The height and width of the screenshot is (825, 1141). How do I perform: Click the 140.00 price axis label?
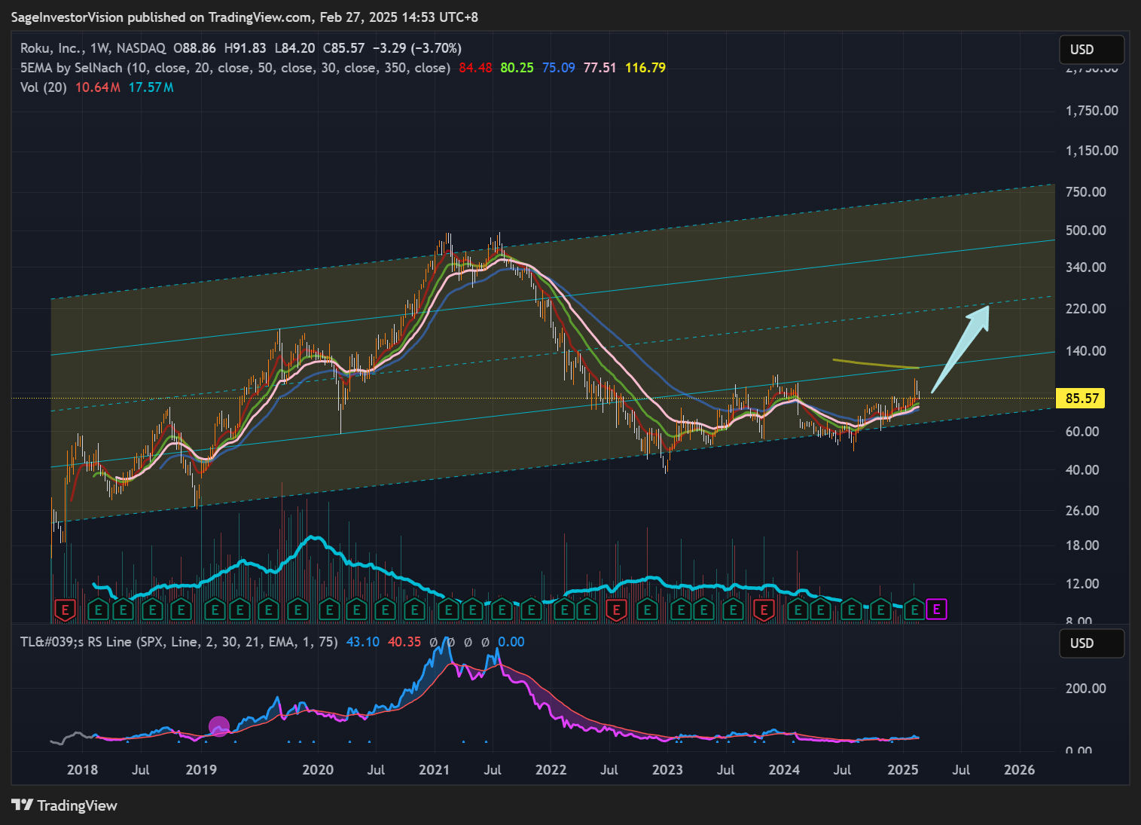[x=1086, y=351]
